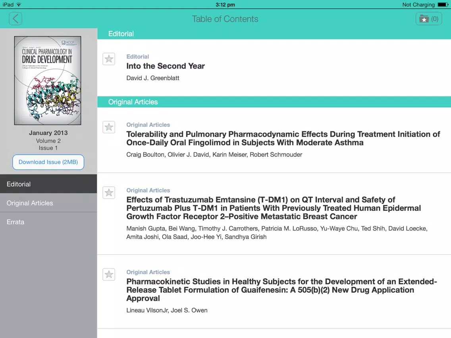Go to Errata section in sidebar
Image resolution: width=451 pixels, height=338 pixels.
(48, 222)
